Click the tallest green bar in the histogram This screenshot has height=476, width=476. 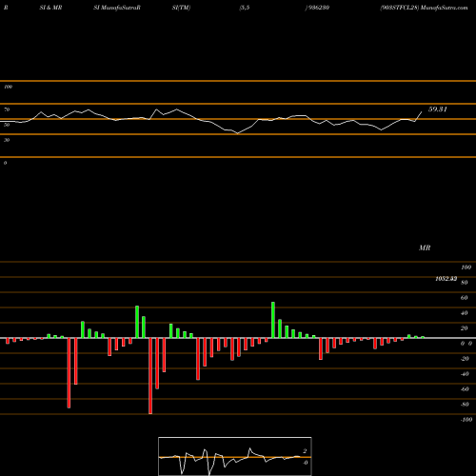pyautogui.click(x=273, y=320)
